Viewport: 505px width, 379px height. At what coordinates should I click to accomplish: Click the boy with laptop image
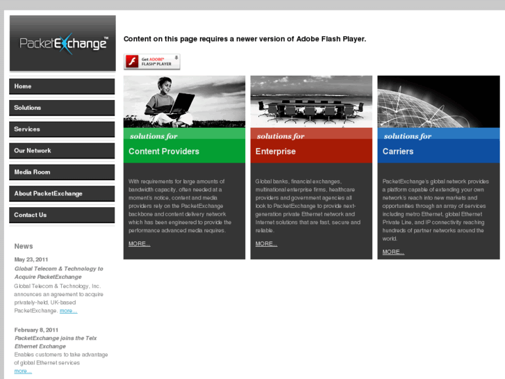(184, 102)
